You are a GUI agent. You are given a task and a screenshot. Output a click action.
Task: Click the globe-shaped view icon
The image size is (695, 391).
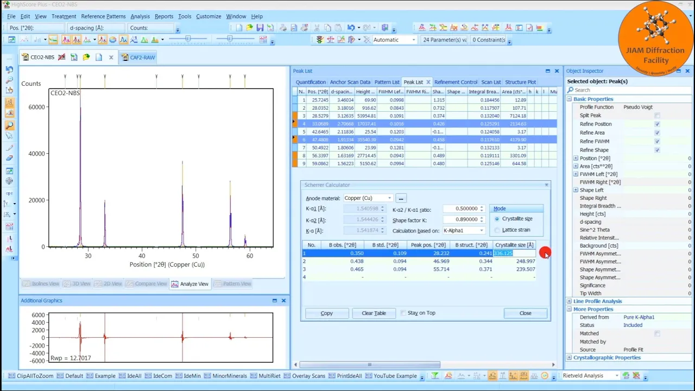[112, 40]
